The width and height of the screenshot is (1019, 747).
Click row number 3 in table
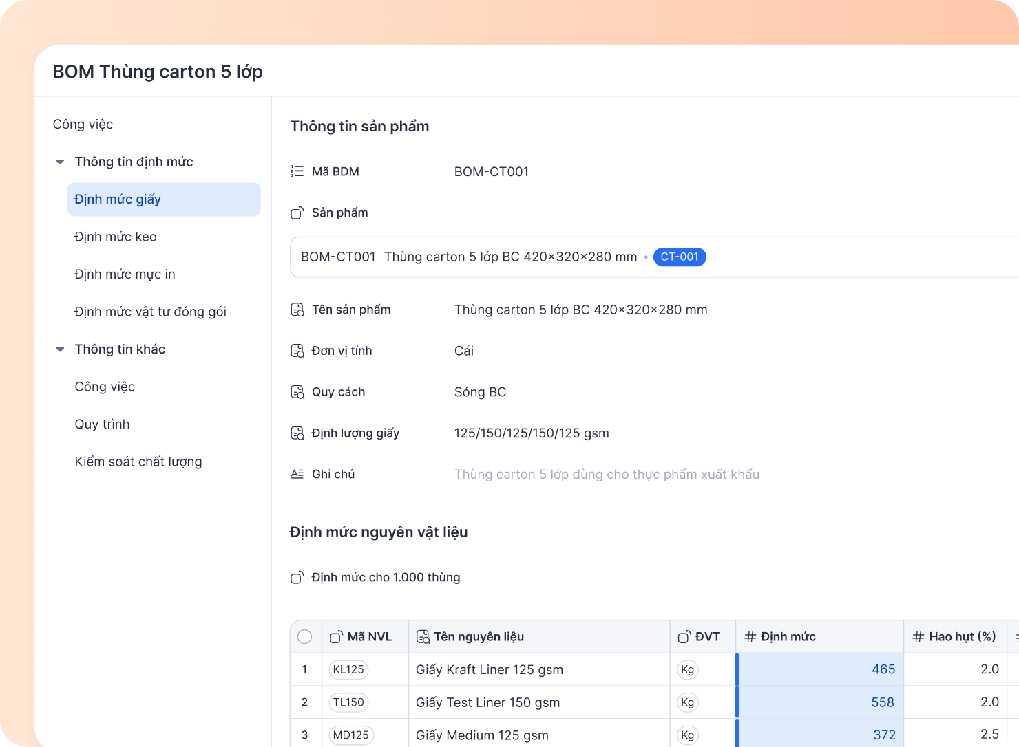(x=304, y=735)
